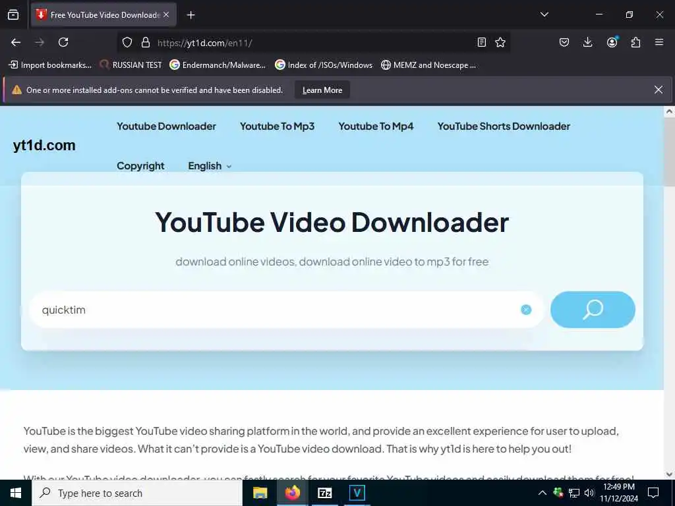Click Learn More in add-ons notification
675x506 pixels.
(x=322, y=90)
